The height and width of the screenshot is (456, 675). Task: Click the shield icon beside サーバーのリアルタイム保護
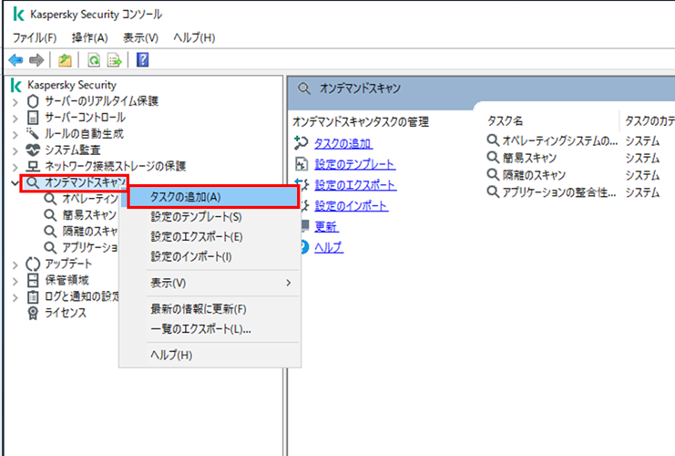[x=33, y=101]
